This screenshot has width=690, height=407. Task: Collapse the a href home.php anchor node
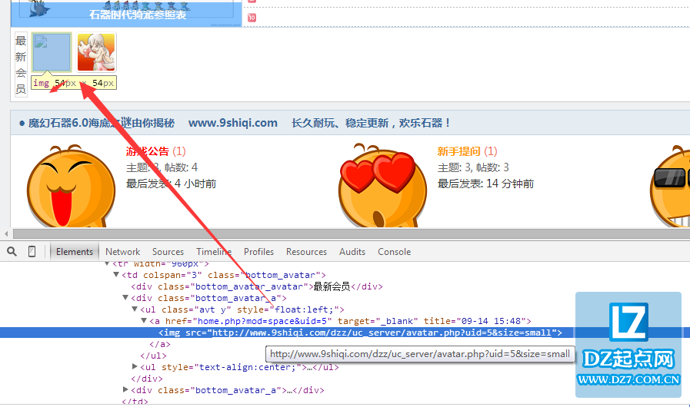pyautogui.click(x=144, y=321)
